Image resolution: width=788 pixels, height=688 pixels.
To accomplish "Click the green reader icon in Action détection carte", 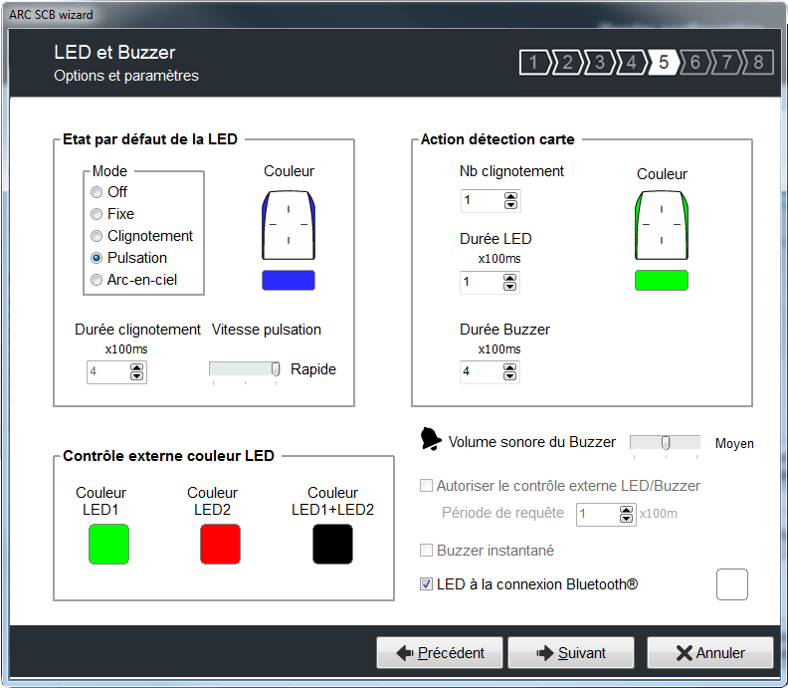I will [662, 226].
